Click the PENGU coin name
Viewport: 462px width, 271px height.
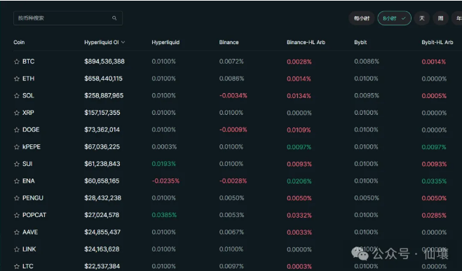click(33, 198)
